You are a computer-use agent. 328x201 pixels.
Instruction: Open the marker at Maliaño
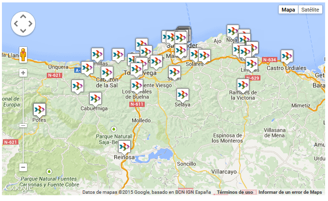coord(181,51)
